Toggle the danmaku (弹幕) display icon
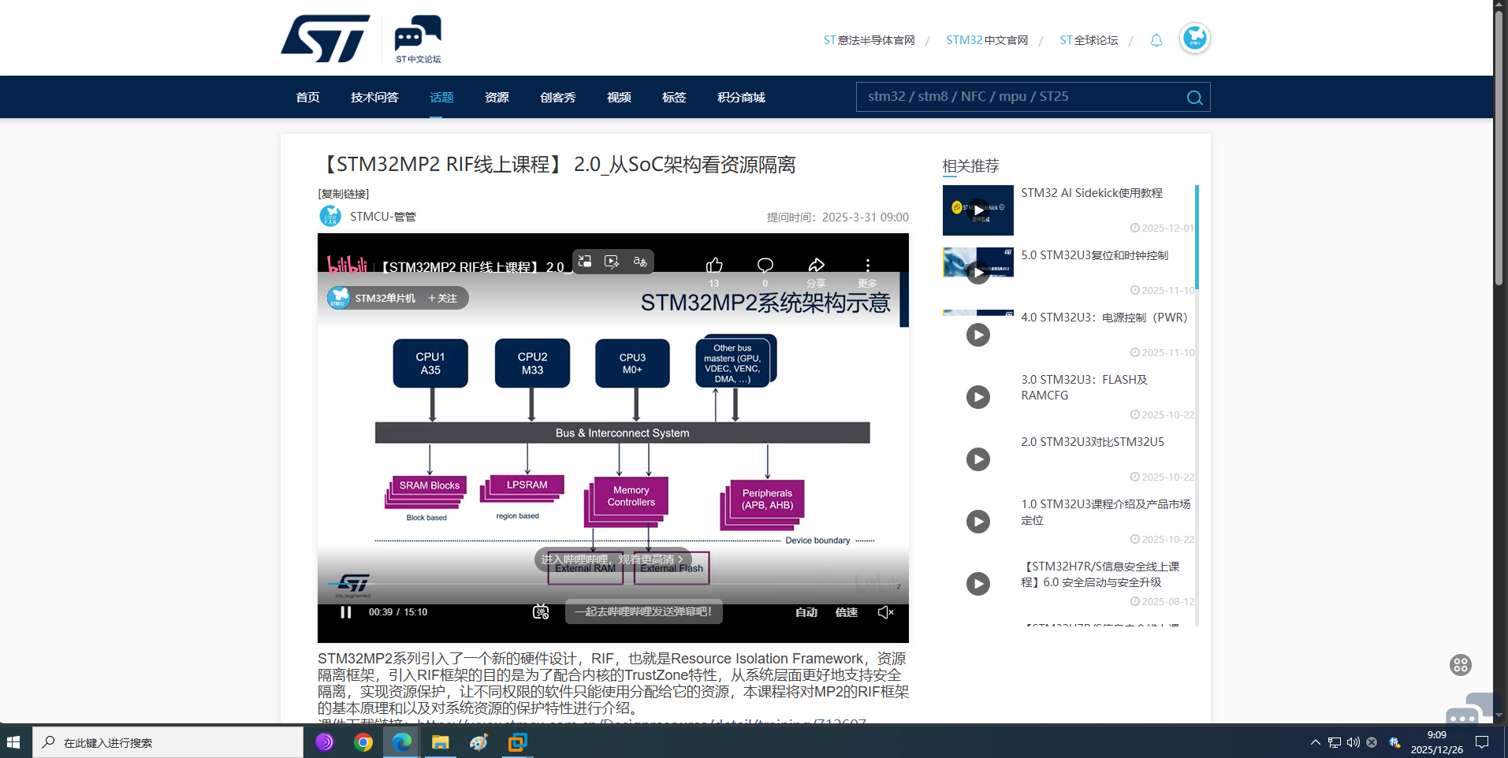The image size is (1508, 758). coord(541,612)
